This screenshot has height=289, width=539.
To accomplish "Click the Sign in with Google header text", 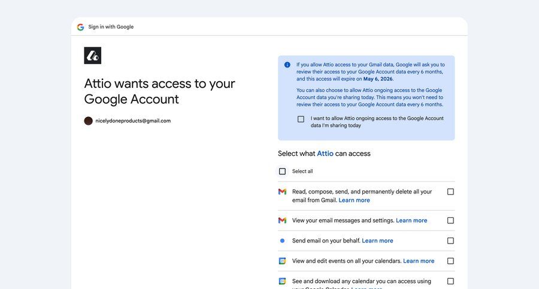I will point(111,27).
